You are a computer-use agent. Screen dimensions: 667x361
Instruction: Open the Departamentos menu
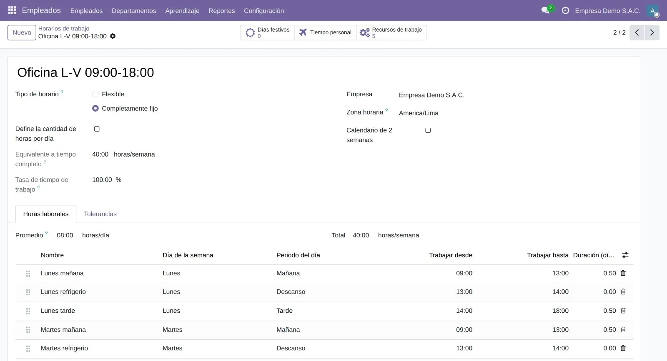(x=134, y=11)
